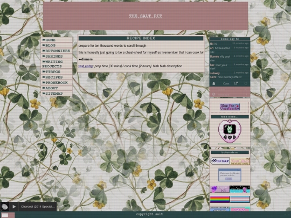
Task: Click the heart-shaped virtual pet device
Action: tap(230, 131)
